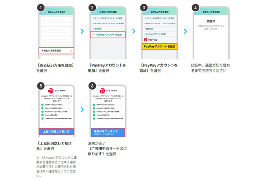Image resolution: width=271 pixels, height=180 pixels.
Task: Click PayPay logo in step 3 phone
Action: (150, 40)
